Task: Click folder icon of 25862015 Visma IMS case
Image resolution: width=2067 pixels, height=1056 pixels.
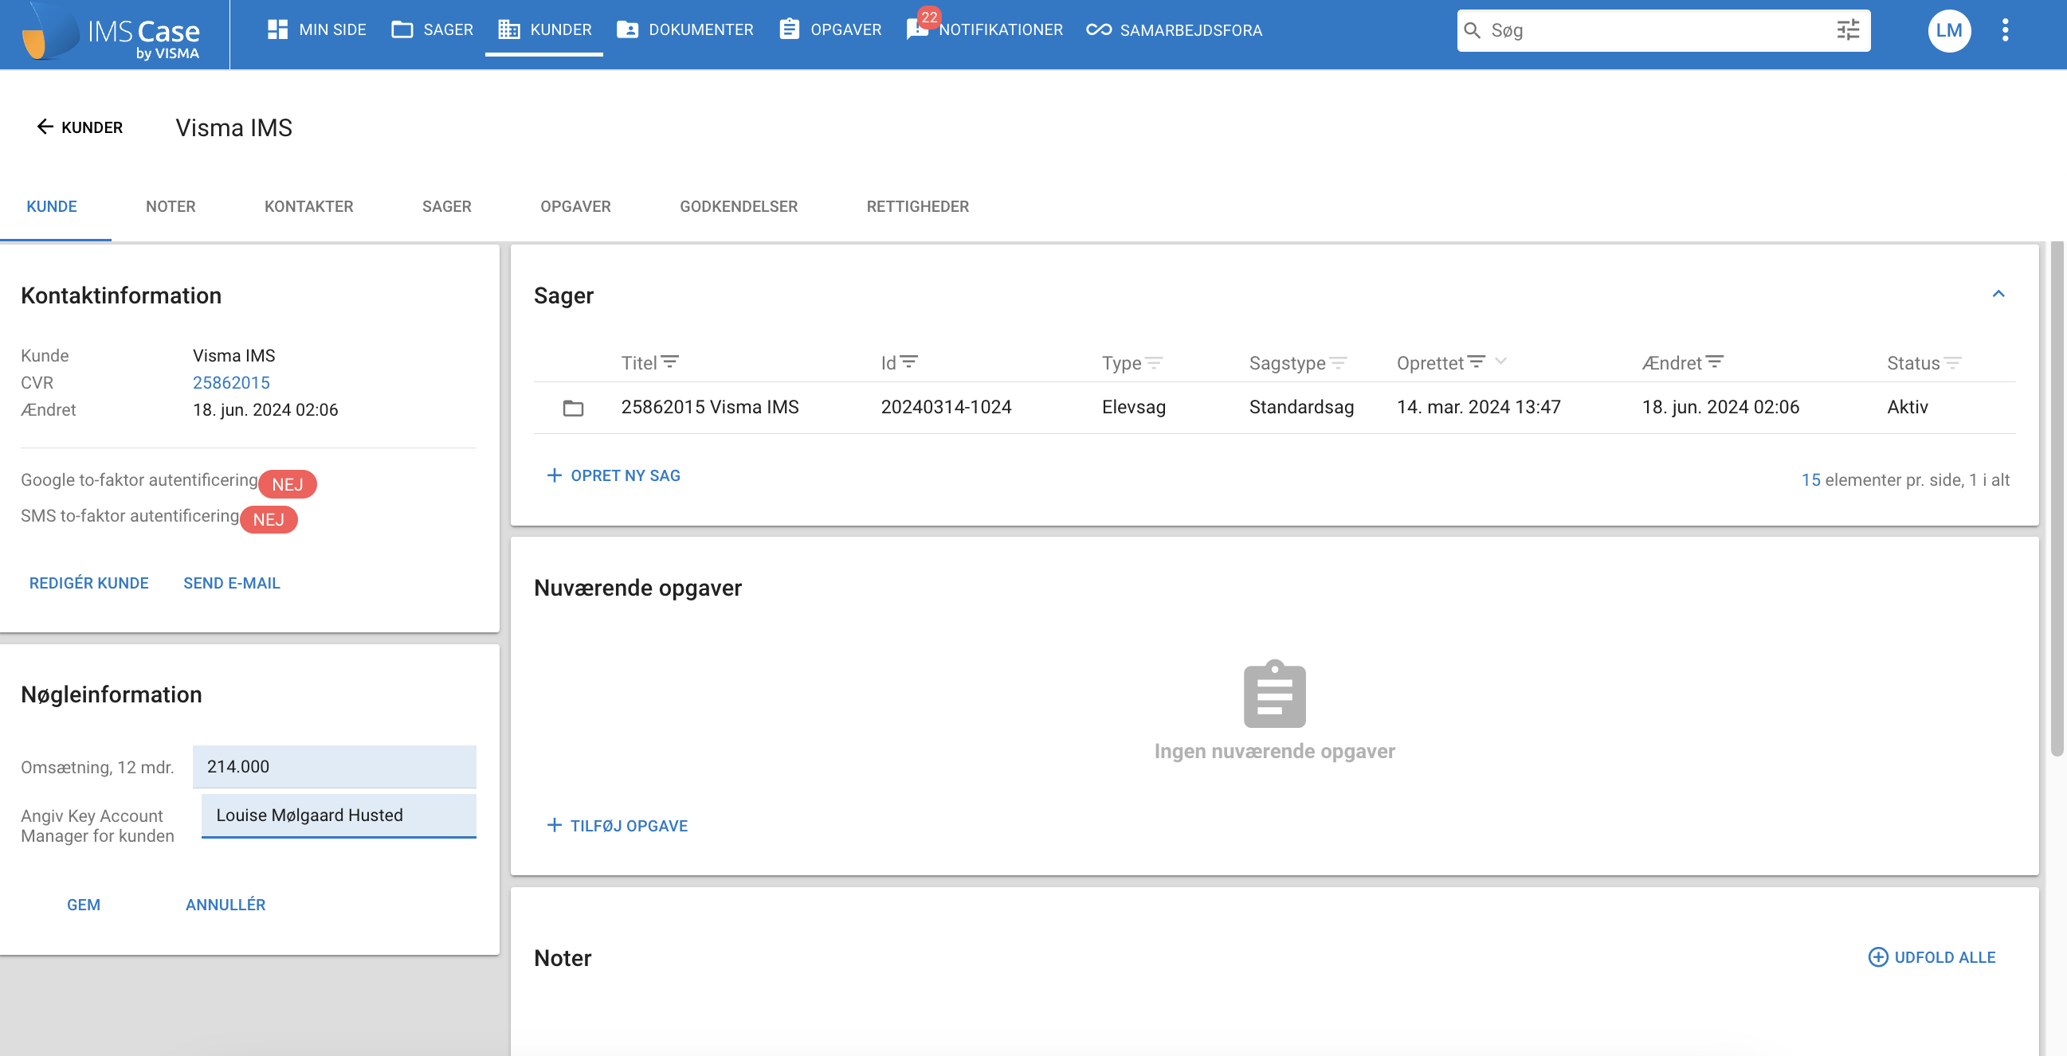Action: pos(573,408)
